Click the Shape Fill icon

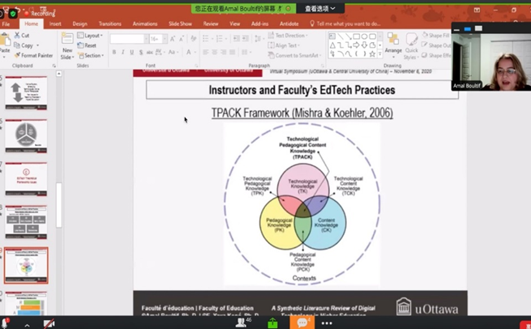coord(437,36)
